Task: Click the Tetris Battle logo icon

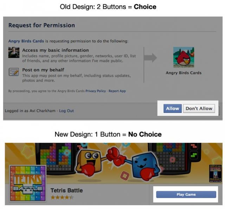Action: point(28,183)
